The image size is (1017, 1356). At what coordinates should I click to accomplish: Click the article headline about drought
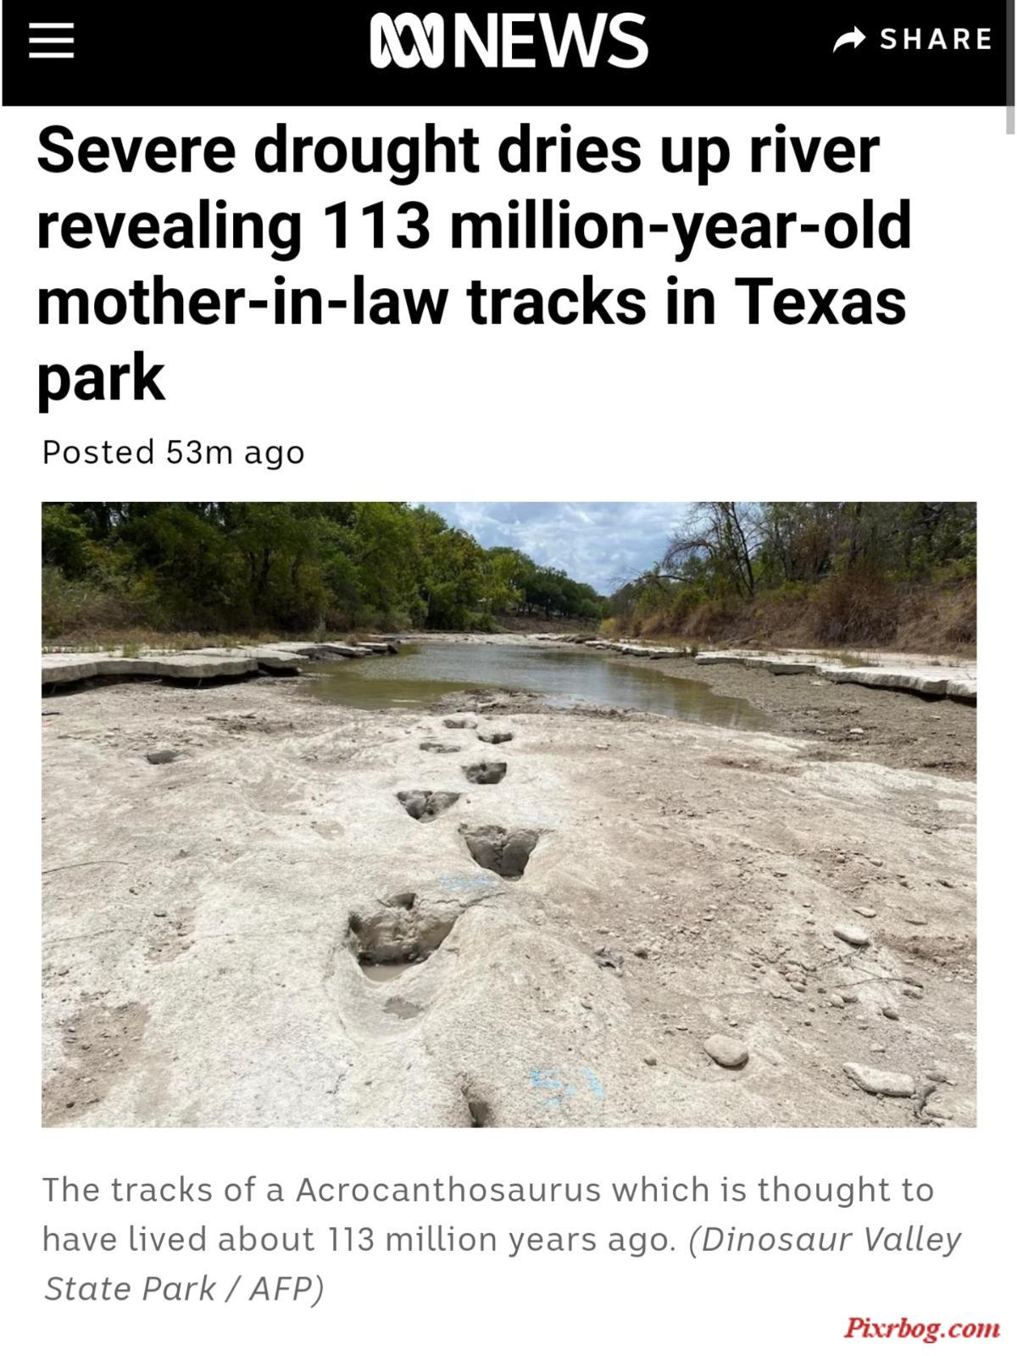(x=473, y=264)
